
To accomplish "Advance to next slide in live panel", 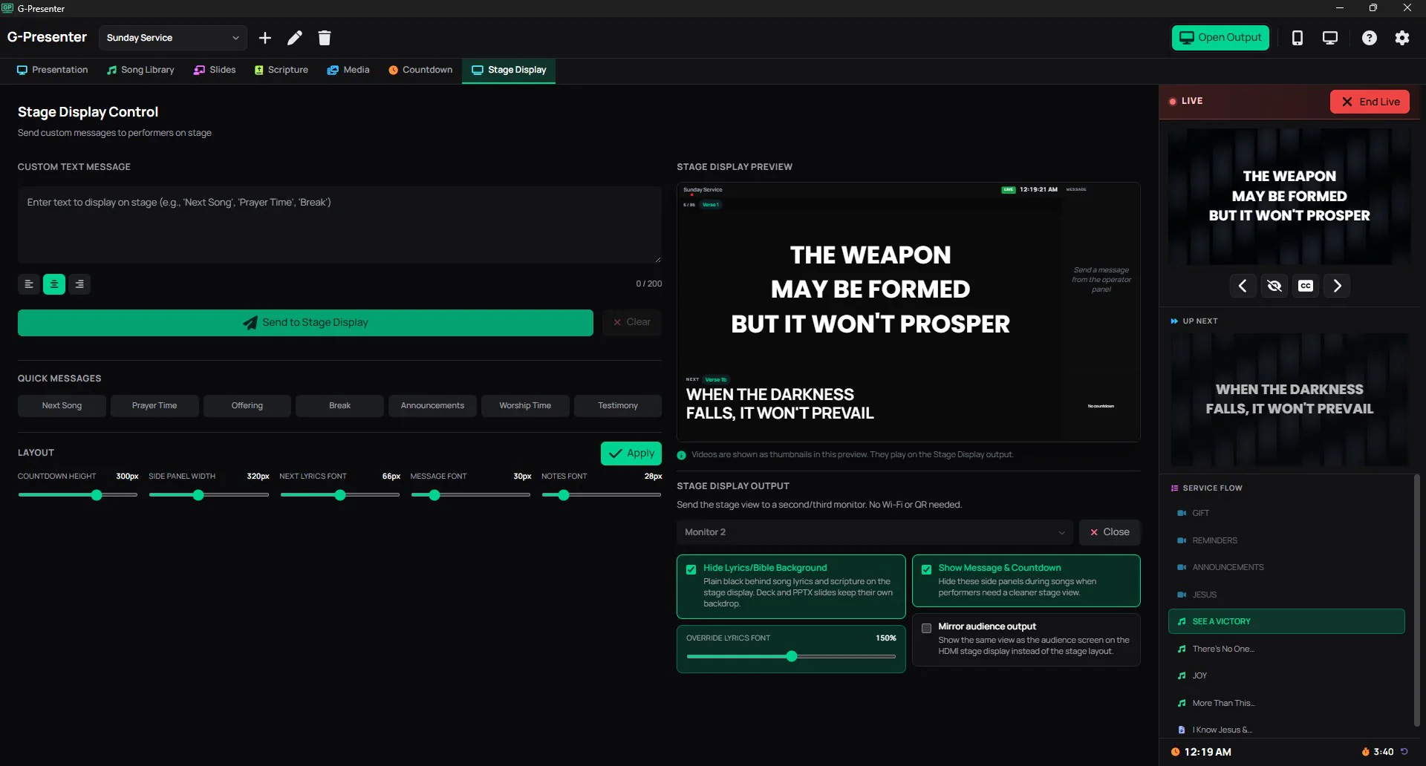I will (1338, 286).
